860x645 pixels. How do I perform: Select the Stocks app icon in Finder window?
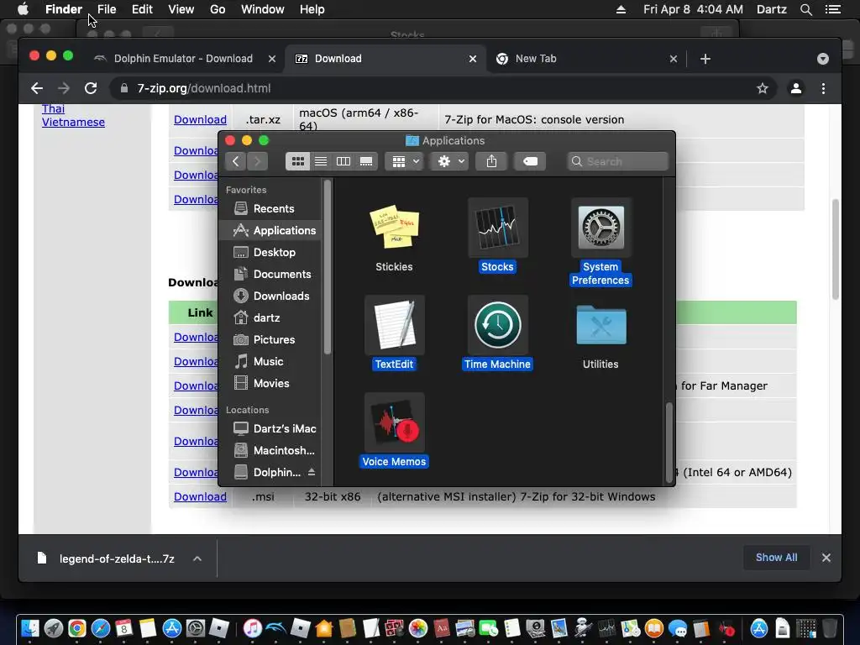coord(497,227)
